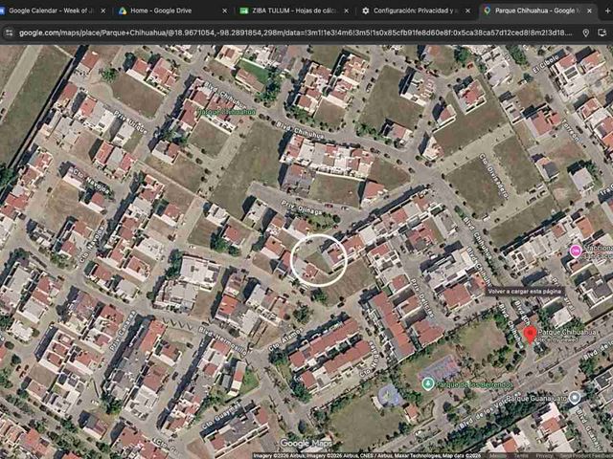Click the install app icon in address bar
Screen dimensions: 613x459
click(602, 33)
